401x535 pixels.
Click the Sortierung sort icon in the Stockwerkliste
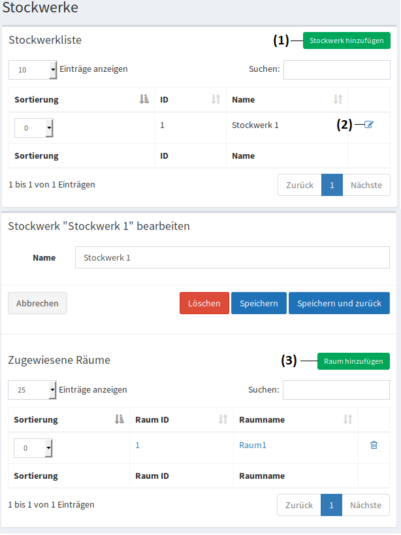tap(144, 99)
